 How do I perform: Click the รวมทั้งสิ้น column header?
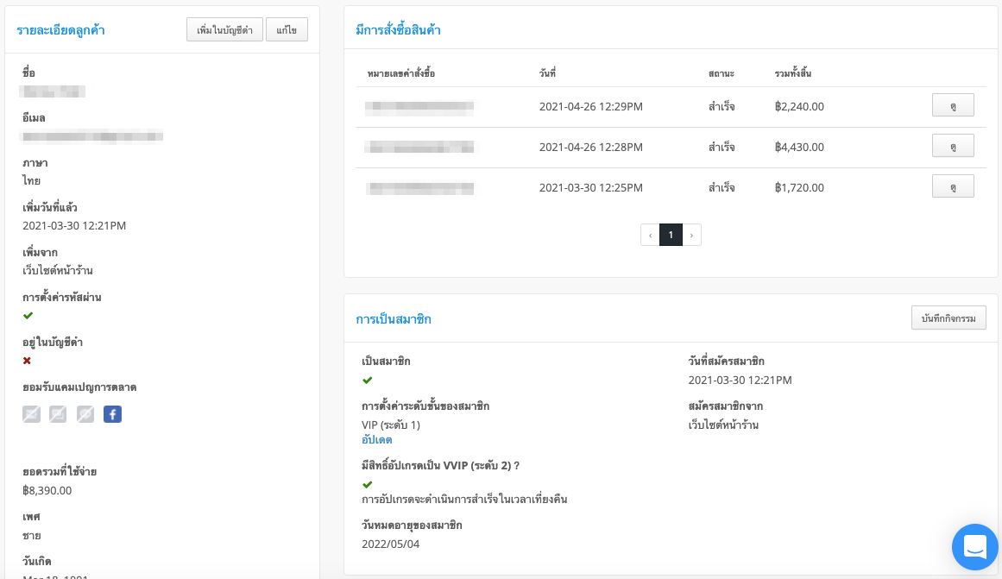[x=793, y=73]
